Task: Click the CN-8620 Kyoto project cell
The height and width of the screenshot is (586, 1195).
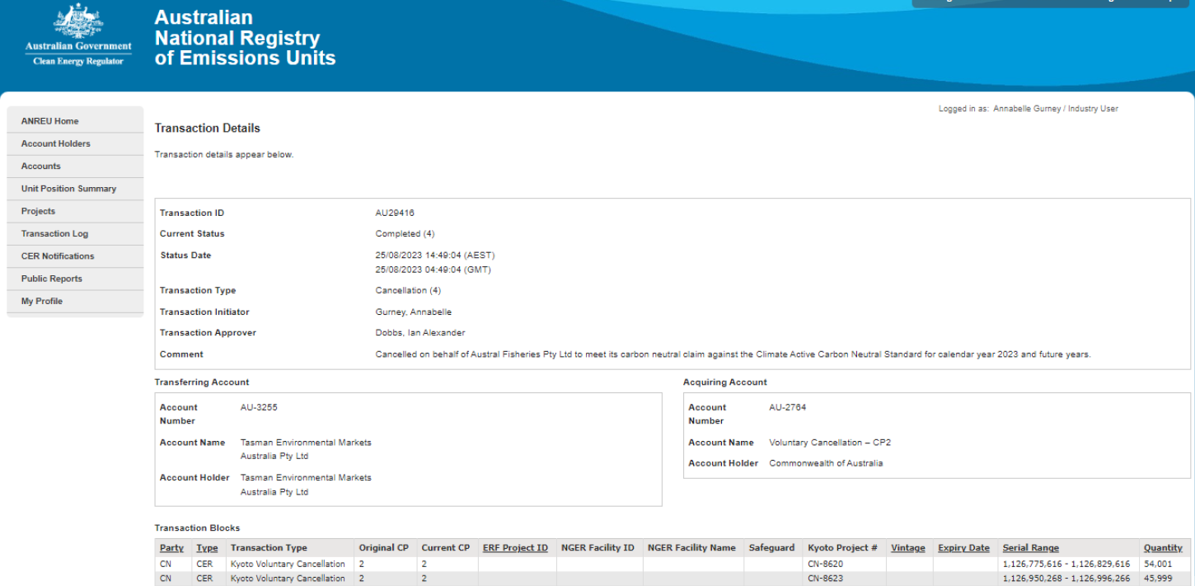Action: 825,564
